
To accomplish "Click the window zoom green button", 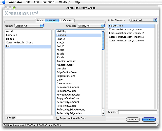I will pos(14,8).
